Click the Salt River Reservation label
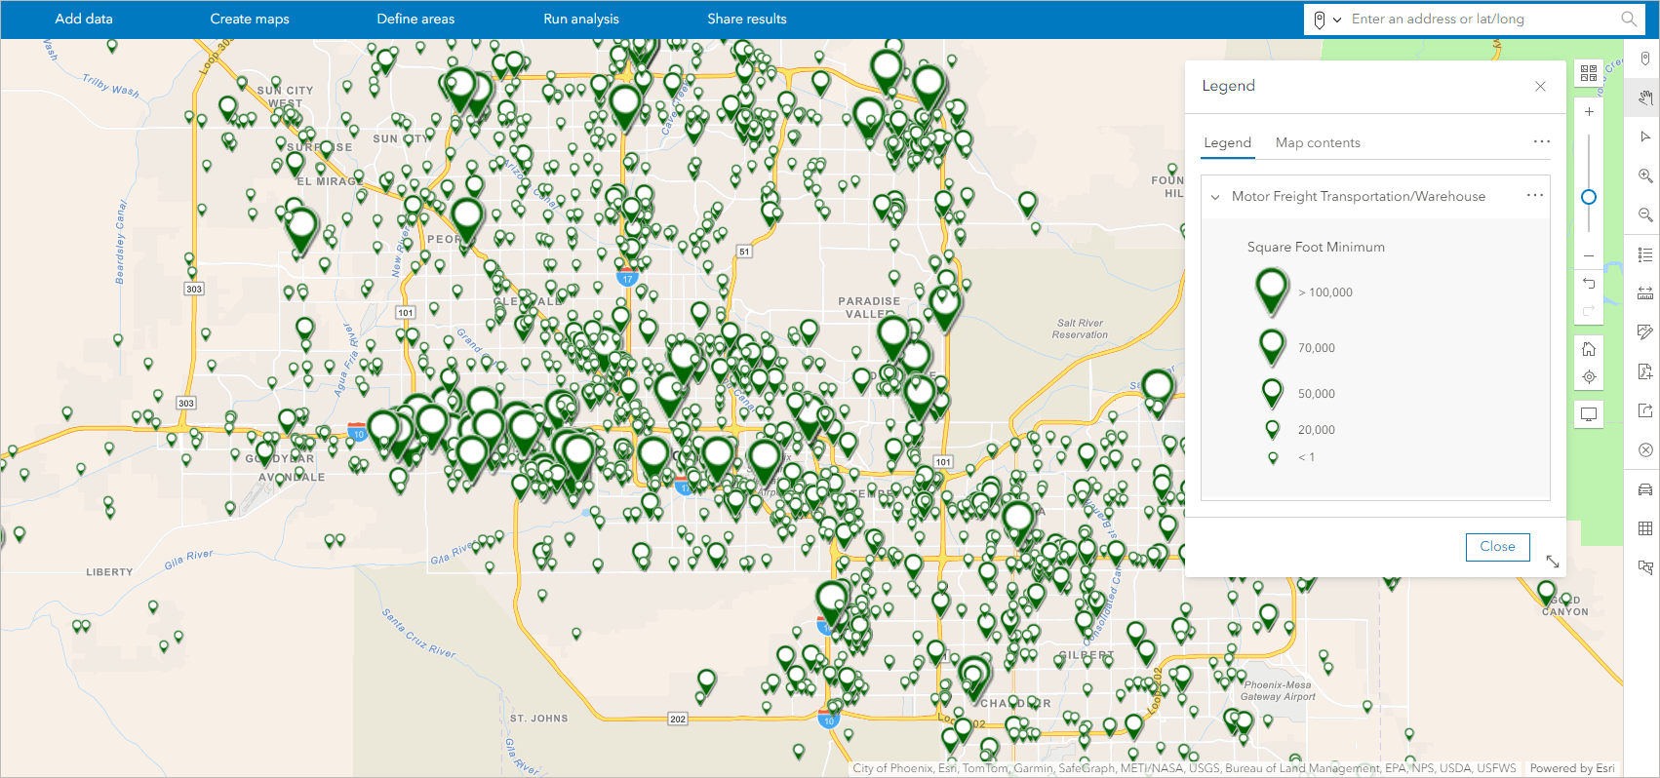The image size is (1660, 778). (1080, 329)
